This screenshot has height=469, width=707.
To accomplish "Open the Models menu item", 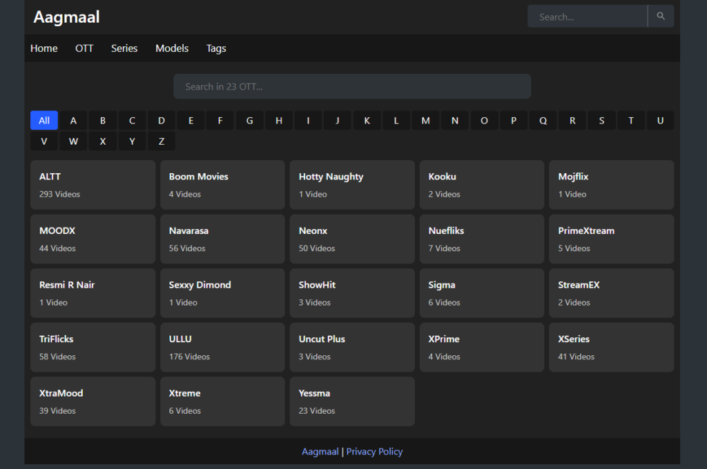I will pos(172,48).
